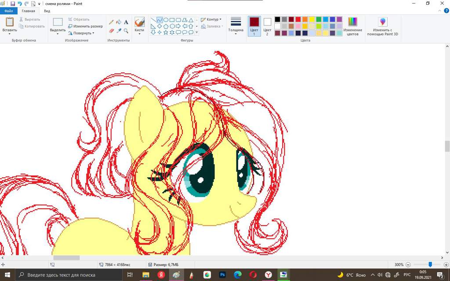This screenshot has width=450, height=281.
Task: Choose the Pentagon shape
Action: click(166, 26)
